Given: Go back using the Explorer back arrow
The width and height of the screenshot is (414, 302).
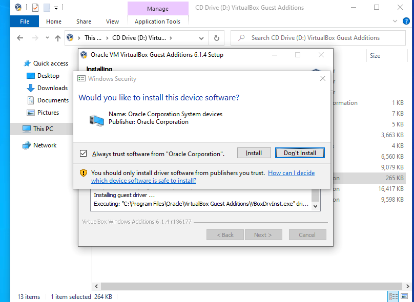Looking at the screenshot, I should (x=20, y=38).
